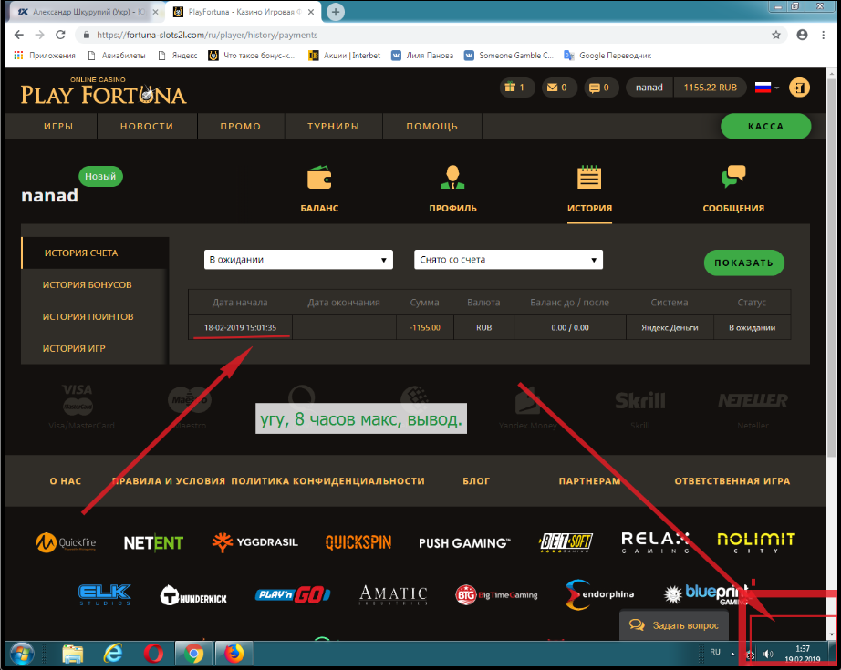Open the ТУРНИРЫ menu
The image size is (841, 670).
point(333,127)
